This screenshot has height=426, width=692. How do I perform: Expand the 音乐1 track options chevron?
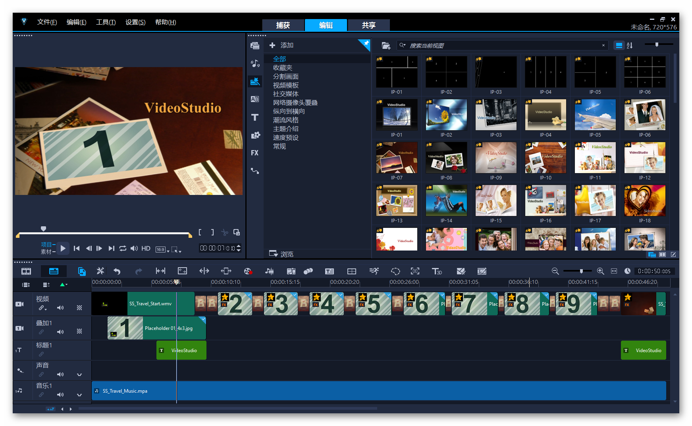click(79, 395)
